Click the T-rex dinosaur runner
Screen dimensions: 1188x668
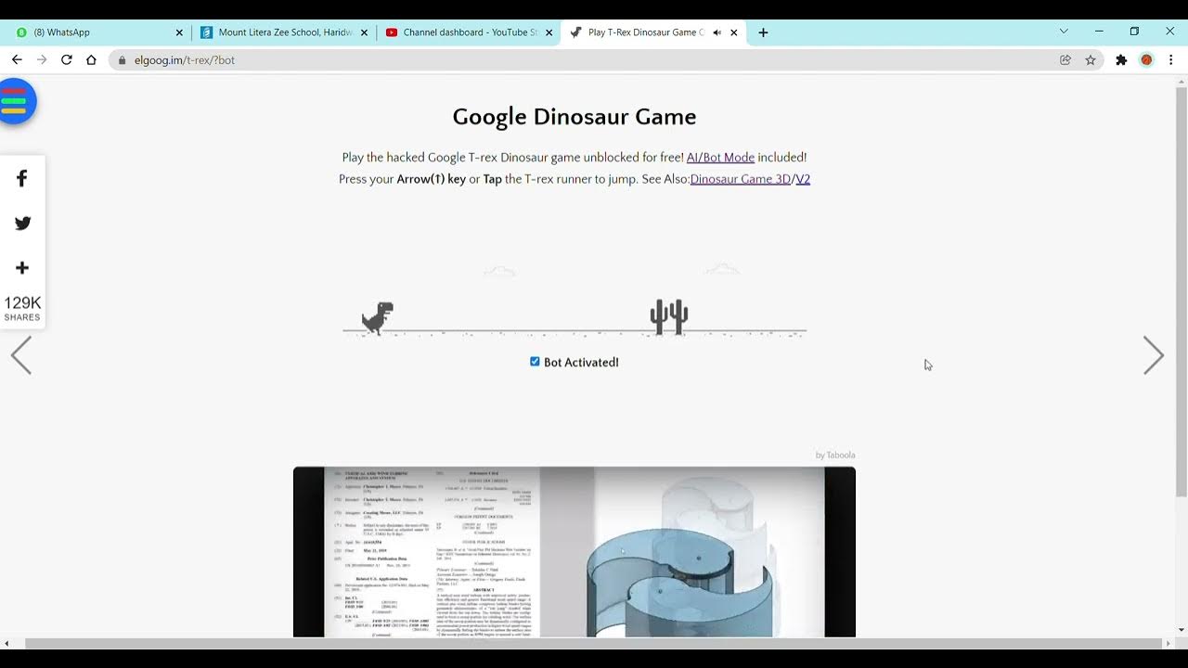[x=378, y=318]
